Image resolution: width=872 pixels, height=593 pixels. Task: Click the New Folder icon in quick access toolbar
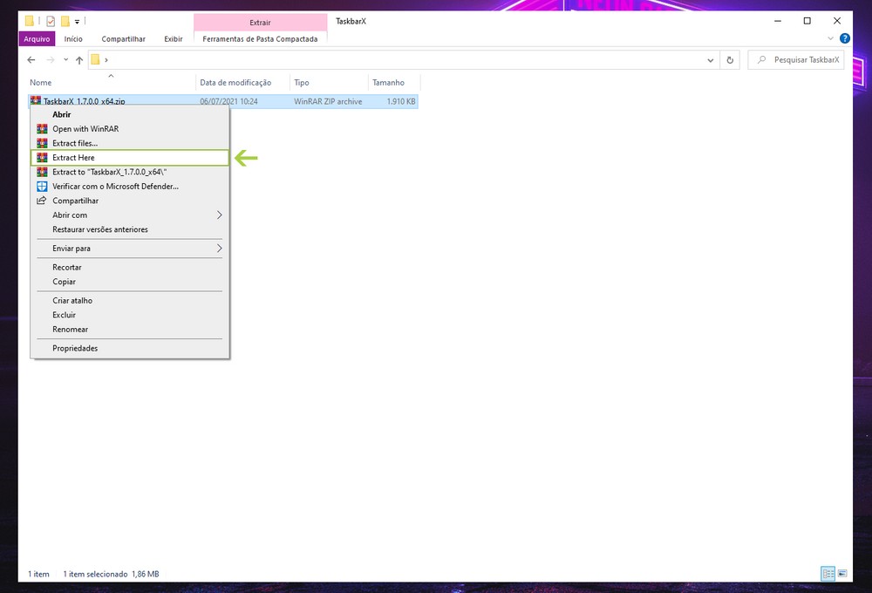coord(65,21)
